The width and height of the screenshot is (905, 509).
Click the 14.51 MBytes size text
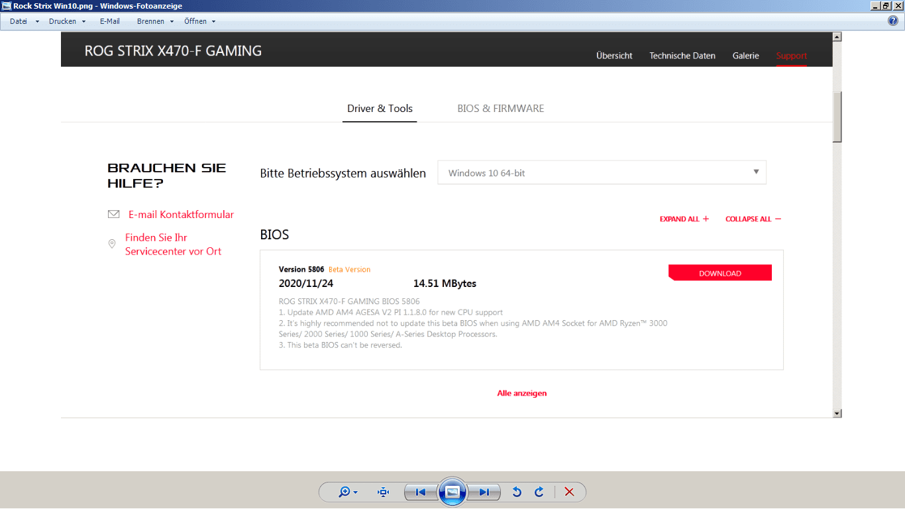point(445,284)
